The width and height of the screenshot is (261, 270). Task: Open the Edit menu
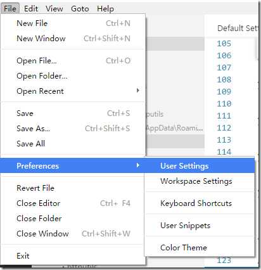[31, 9]
